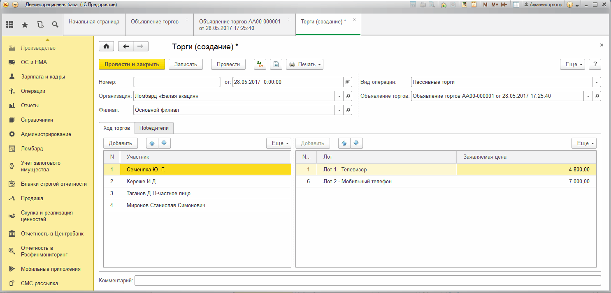
Task: Toggle window layout icon in title bar
Action: (516, 5)
